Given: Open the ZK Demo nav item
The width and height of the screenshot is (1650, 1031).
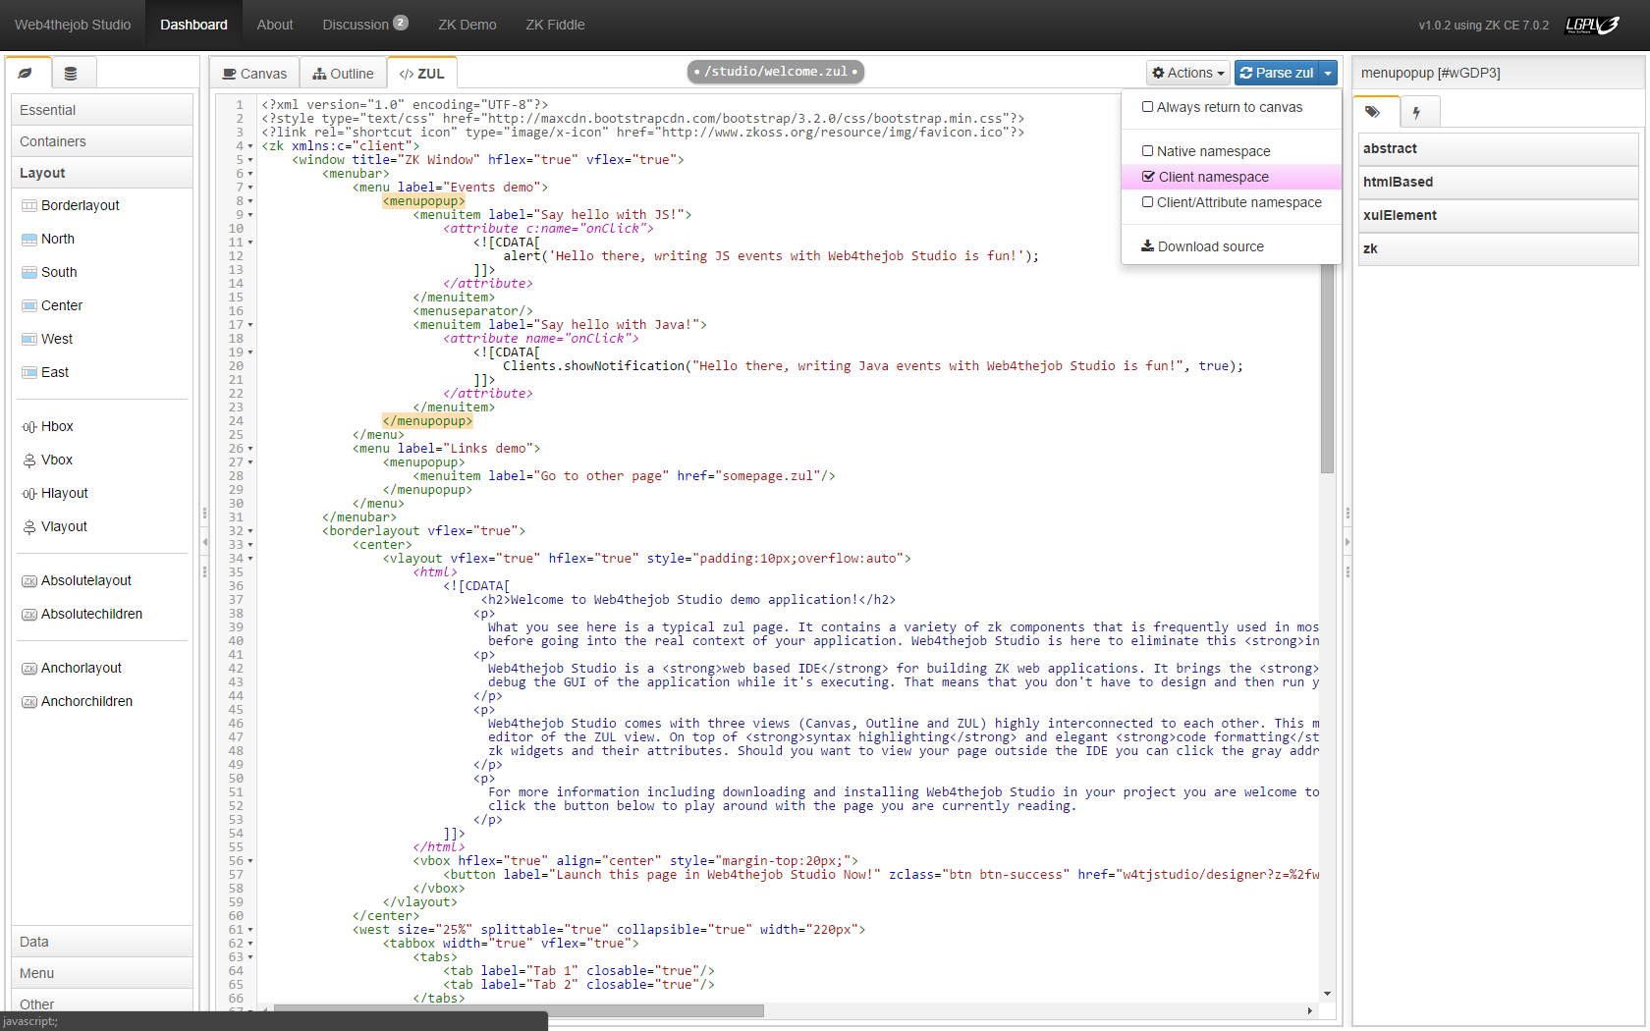Looking at the screenshot, I should point(467,25).
